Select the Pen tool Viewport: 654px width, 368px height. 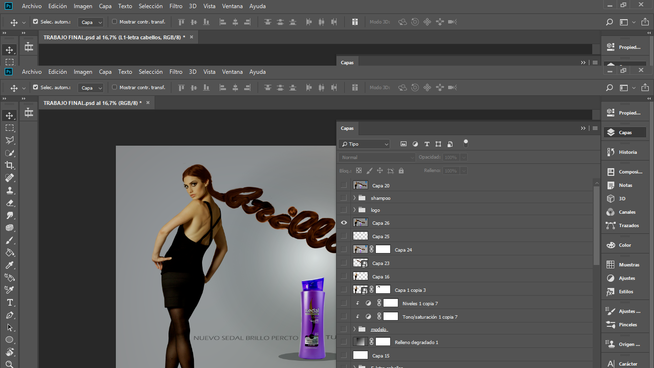click(x=10, y=315)
